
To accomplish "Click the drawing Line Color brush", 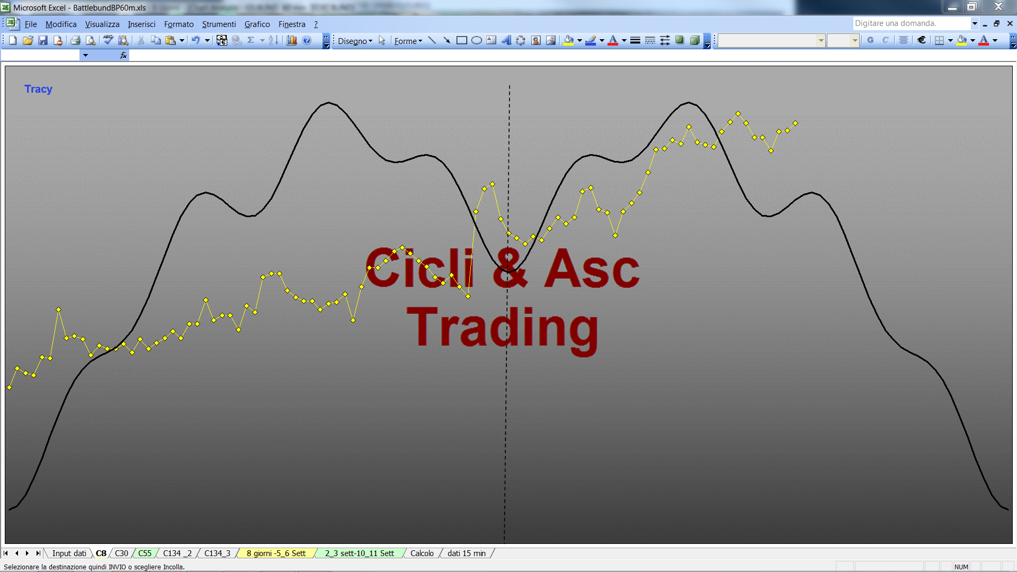I will click(x=591, y=40).
